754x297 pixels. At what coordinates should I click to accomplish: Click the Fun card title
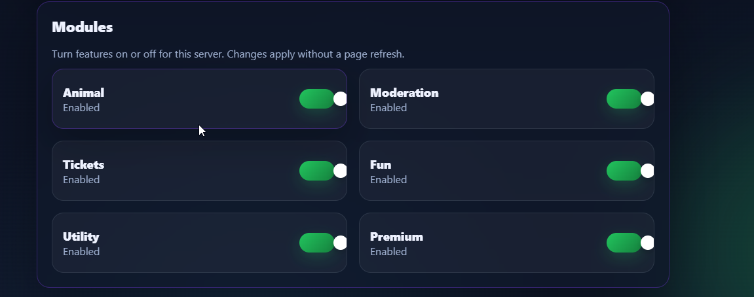[381, 165]
